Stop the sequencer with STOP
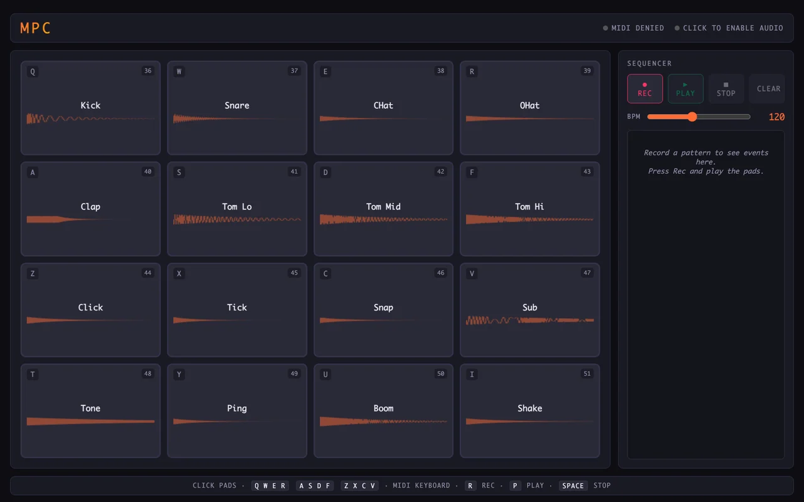The height and width of the screenshot is (502, 804). [x=726, y=88]
